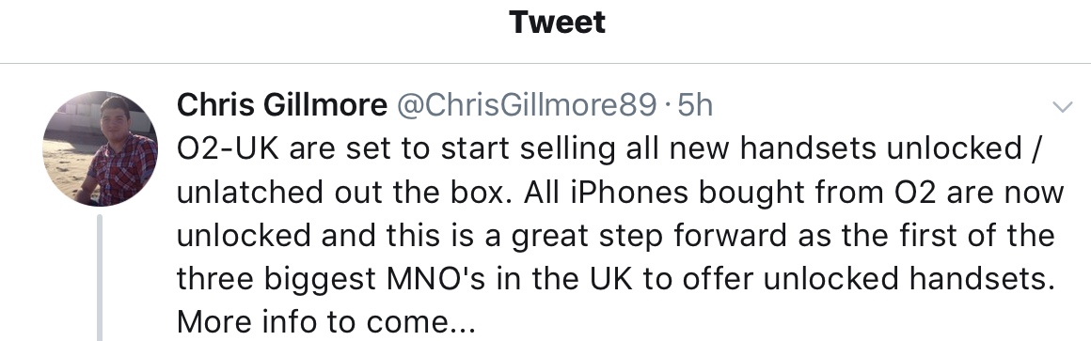Tap the line beginning 'three biggest'
Viewport: 1091px width, 341px height.
point(616,278)
